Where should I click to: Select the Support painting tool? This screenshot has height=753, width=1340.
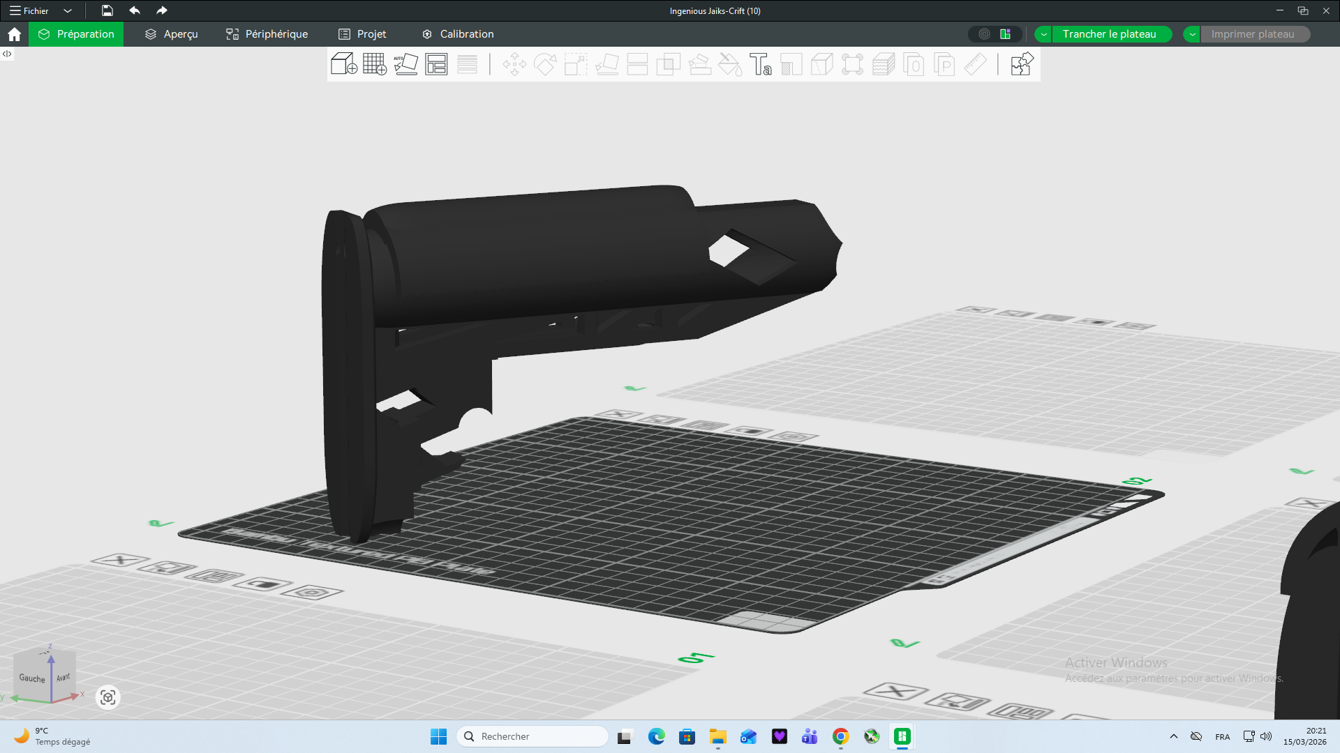tap(699, 64)
